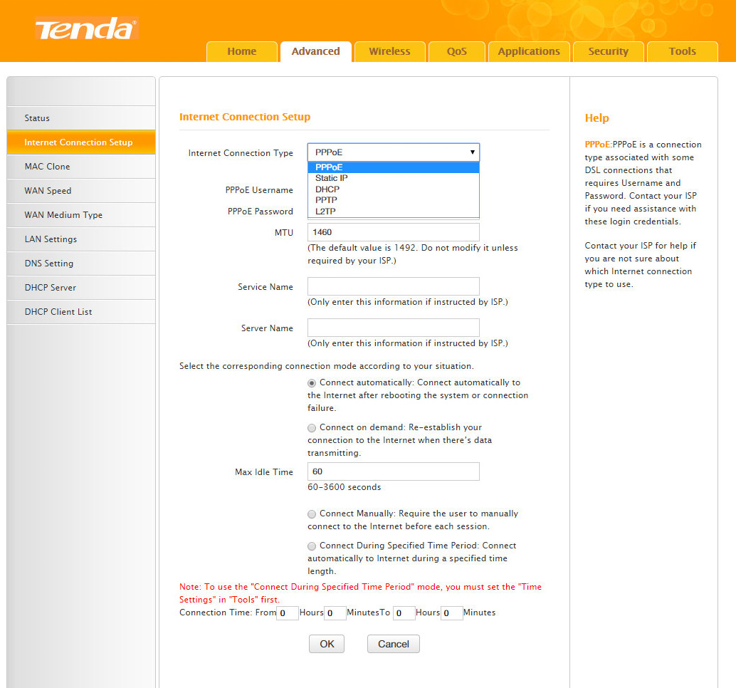Choose PPPoE from the dropdown list
Screen dimensions: 736x688
[x=394, y=167]
